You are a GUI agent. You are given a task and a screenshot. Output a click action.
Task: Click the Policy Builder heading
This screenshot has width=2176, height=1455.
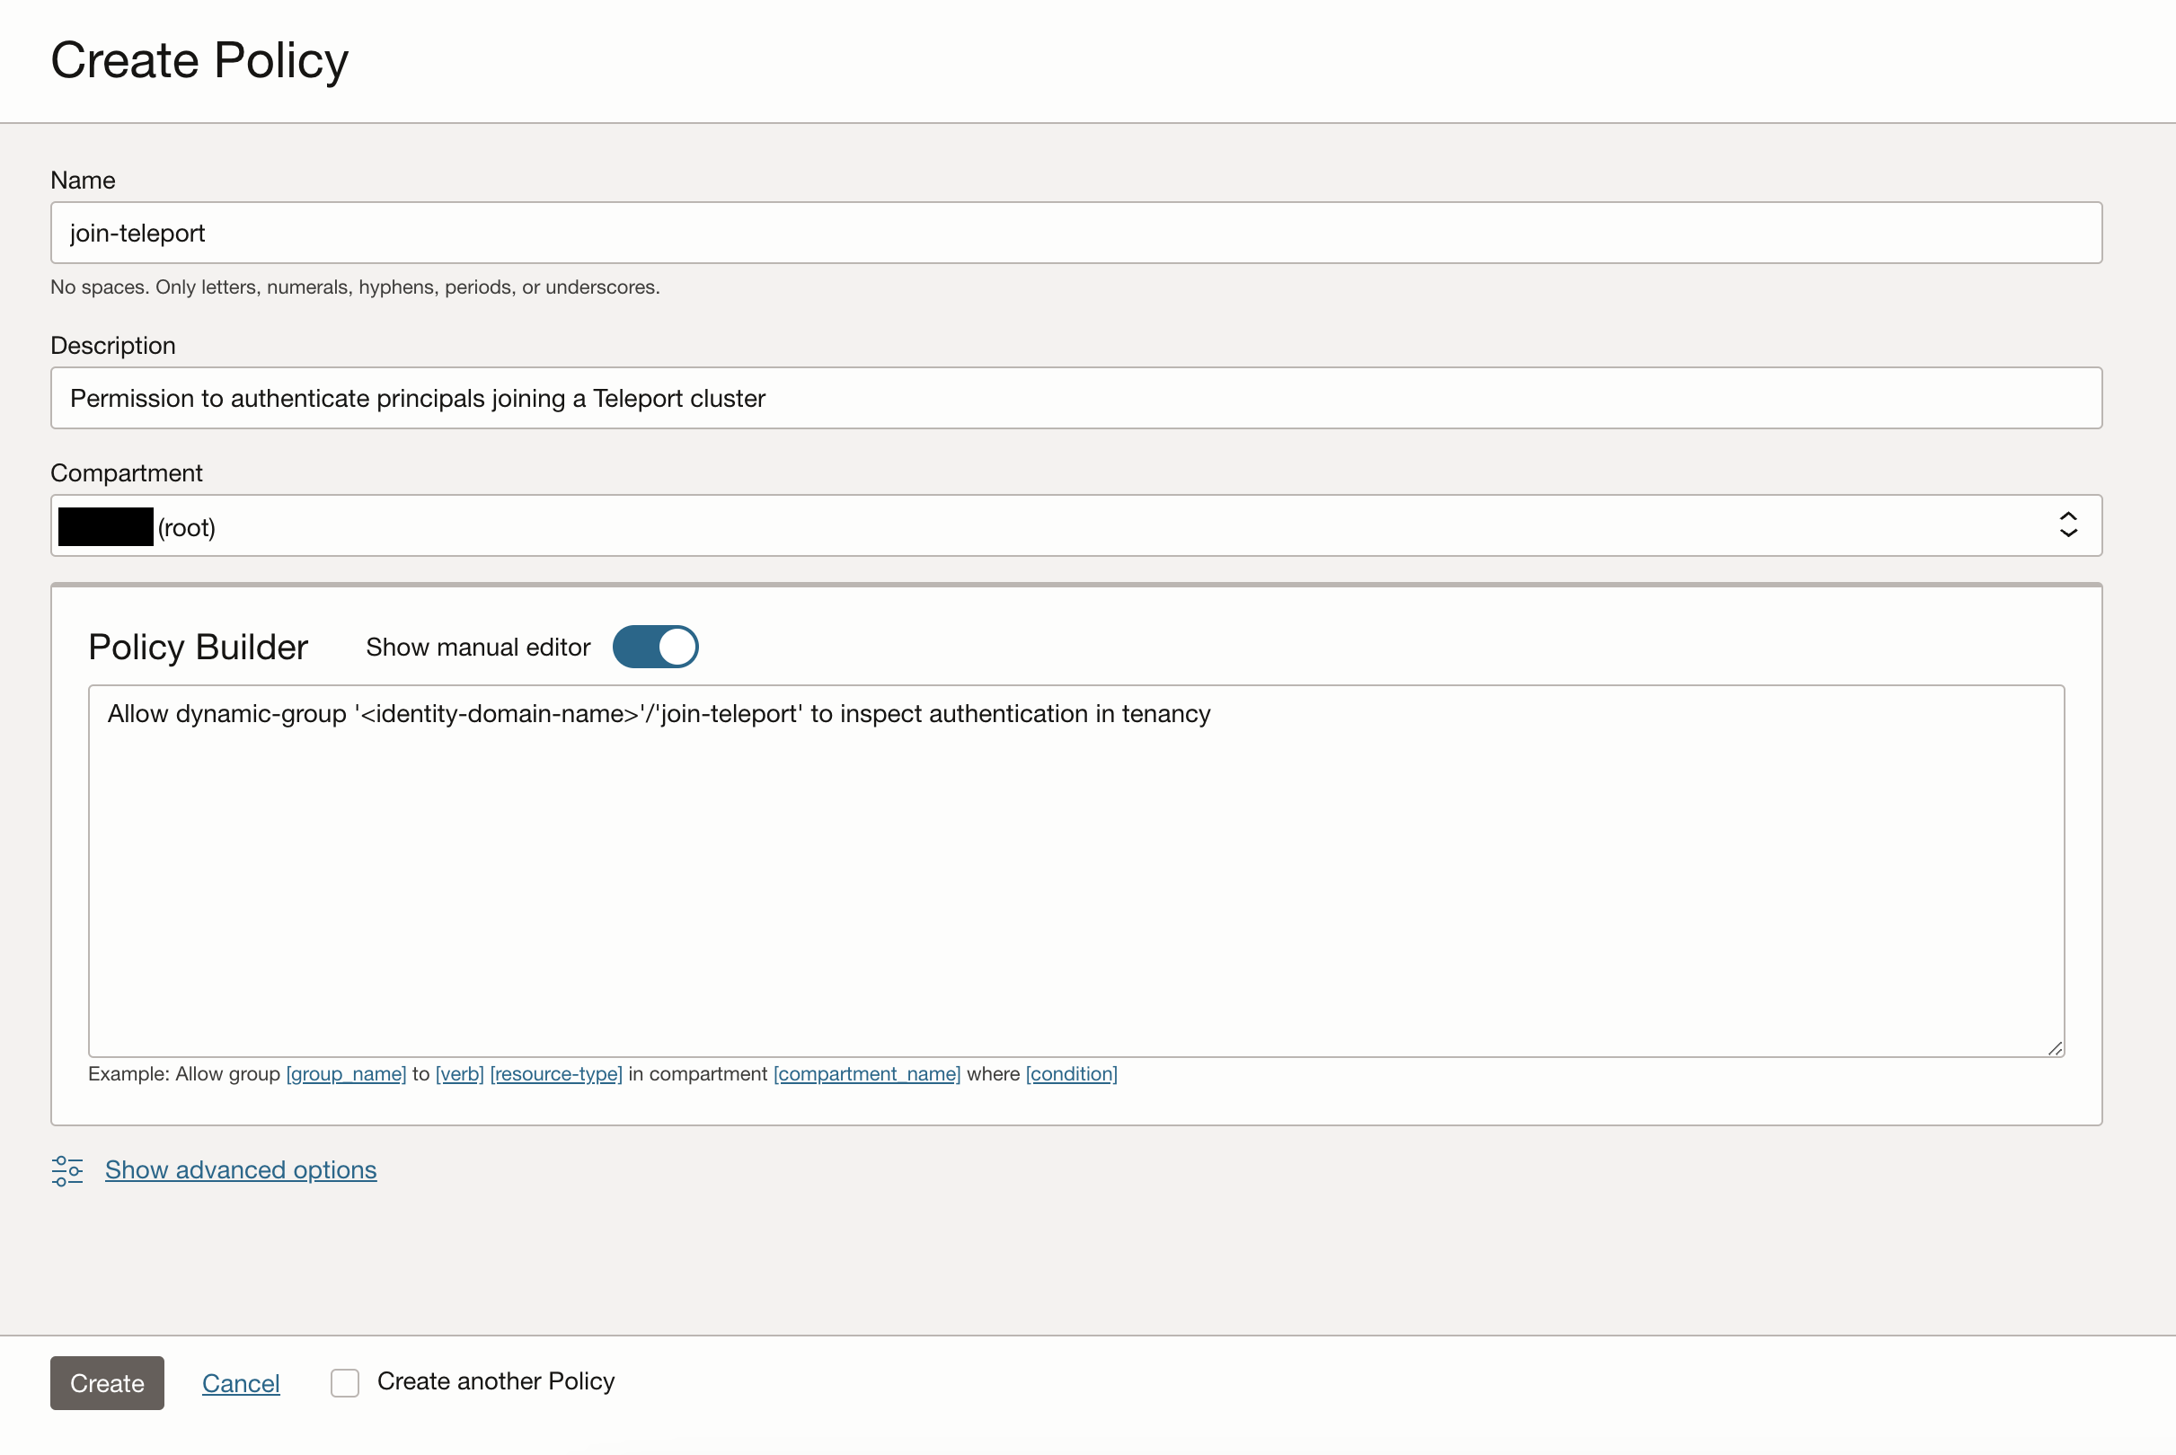tap(198, 647)
